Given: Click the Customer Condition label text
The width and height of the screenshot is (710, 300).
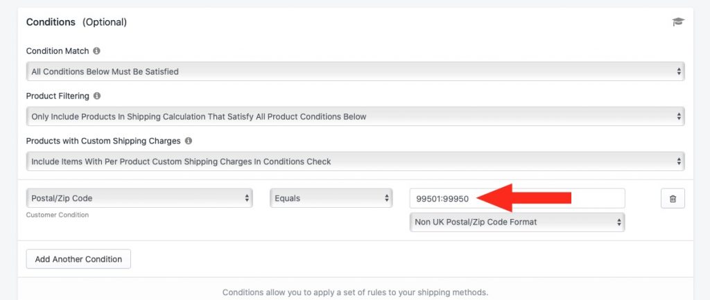Looking at the screenshot, I should [x=58, y=215].
